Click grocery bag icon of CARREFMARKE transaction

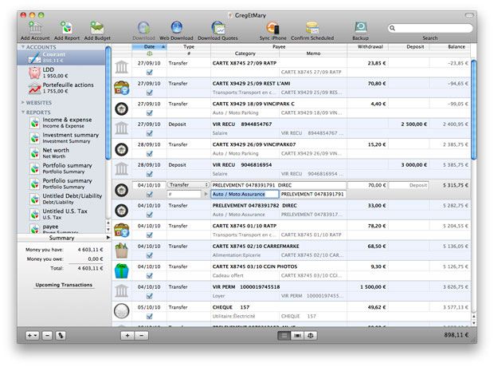(122, 251)
